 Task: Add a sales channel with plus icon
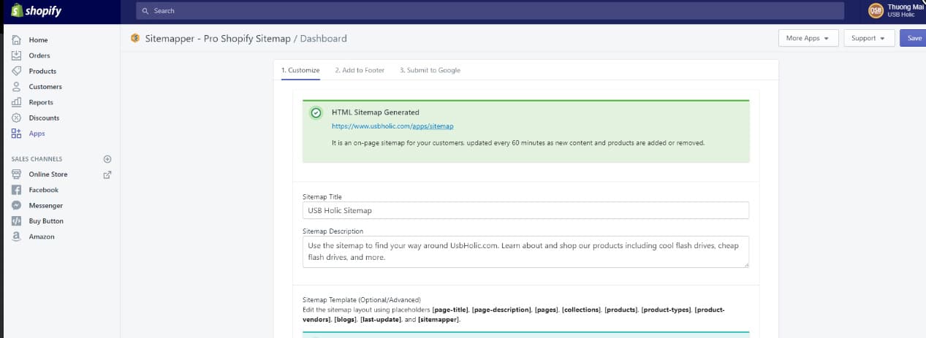107,158
